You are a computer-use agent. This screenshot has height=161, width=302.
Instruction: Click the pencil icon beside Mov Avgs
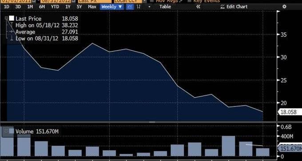[x=181, y=1]
